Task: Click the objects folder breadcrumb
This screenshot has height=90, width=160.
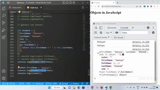Action: coord(13,12)
